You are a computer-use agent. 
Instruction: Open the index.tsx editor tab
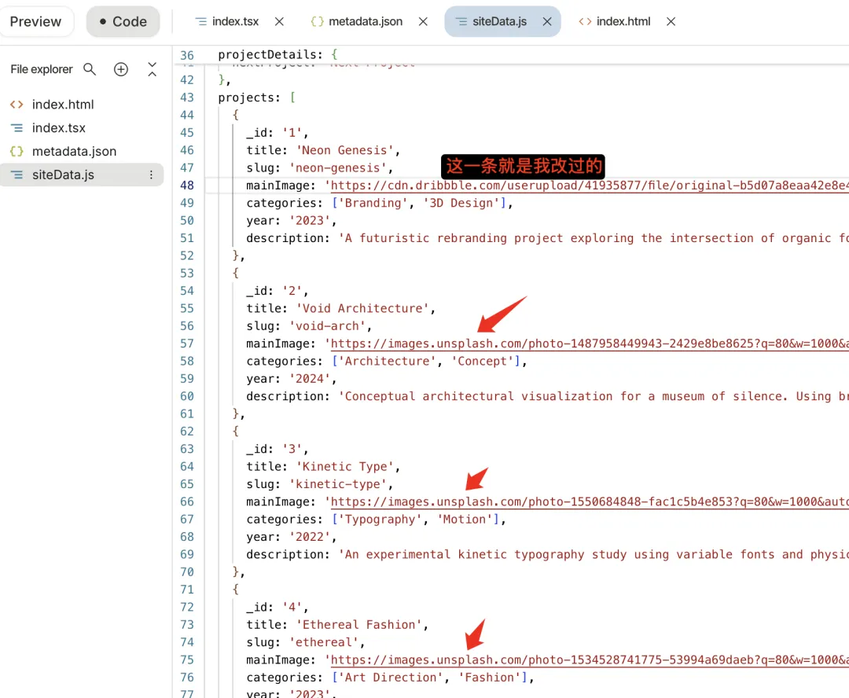[228, 22]
